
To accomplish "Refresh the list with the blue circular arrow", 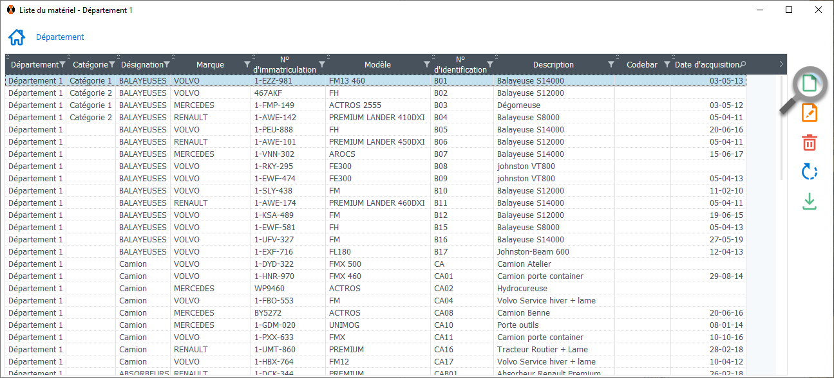I will pyautogui.click(x=810, y=172).
